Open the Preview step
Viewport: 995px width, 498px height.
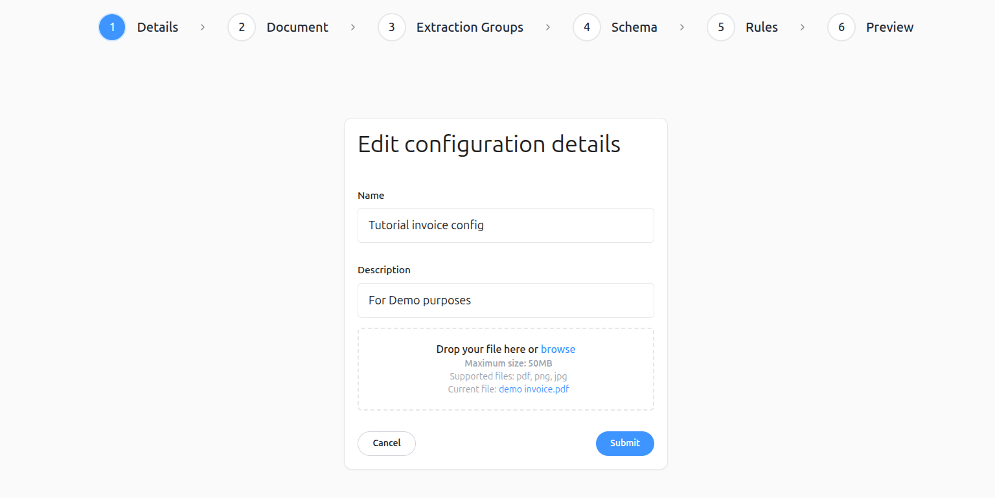coord(889,27)
